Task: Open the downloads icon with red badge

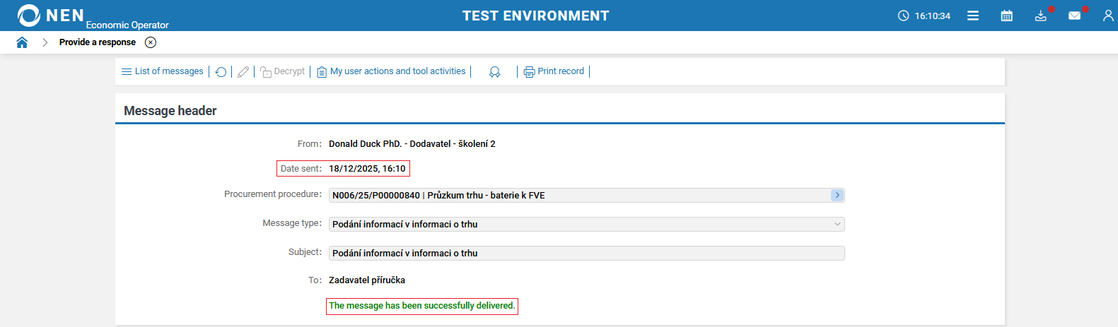Action: pyautogui.click(x=1041, y=16)
